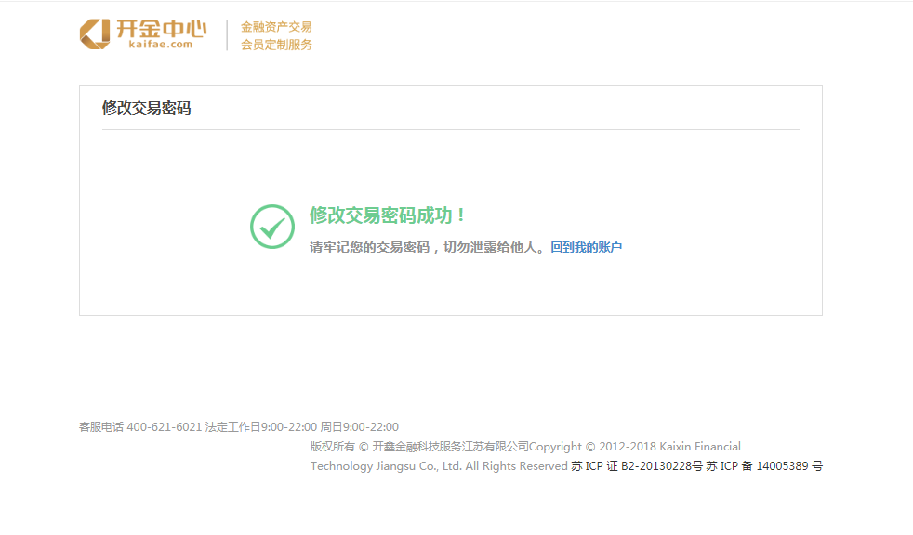Image resolution: width=913 pixels, height=535 pixels.
Task: Open the 回到我的账户 link
Action: [587, 247]
